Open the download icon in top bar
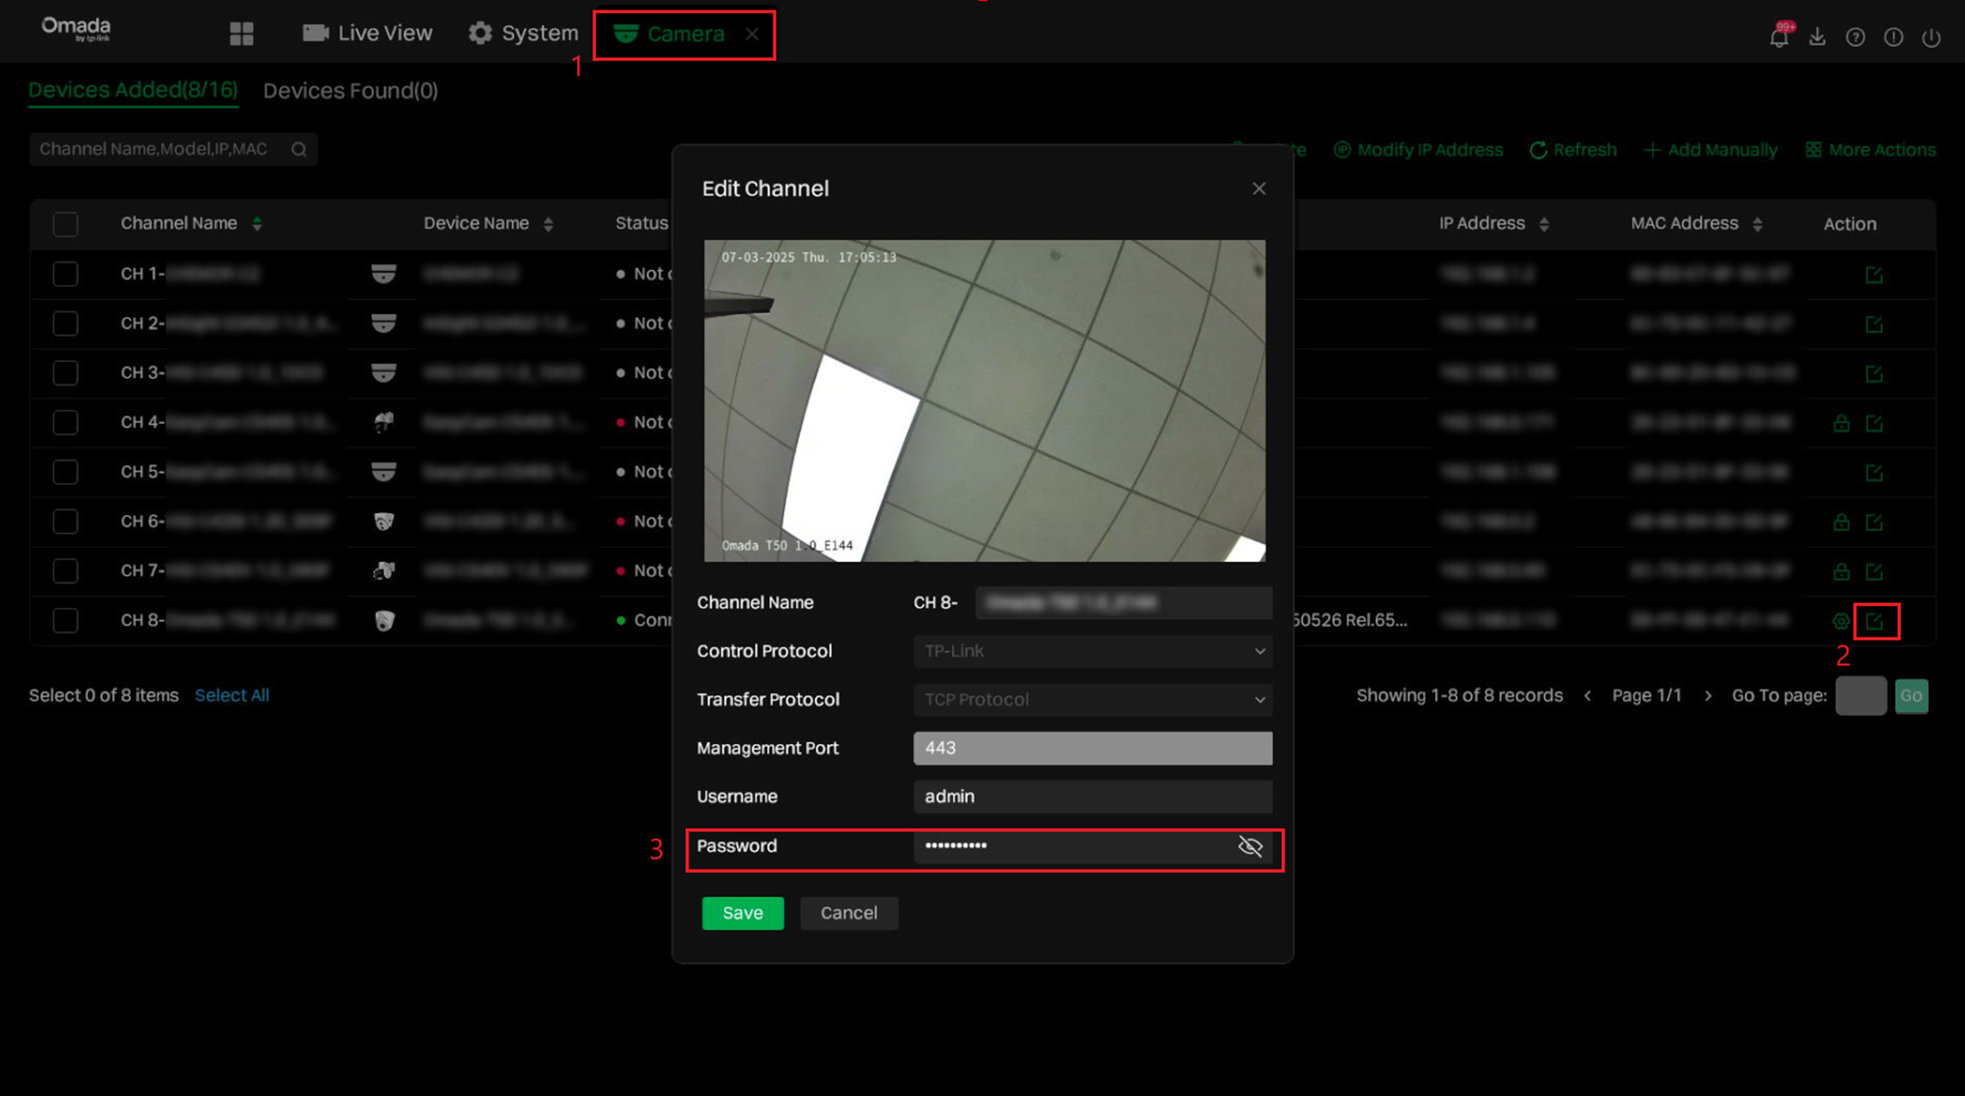This screenshot has height=1096, width=1965. (x=1817, y=36)
